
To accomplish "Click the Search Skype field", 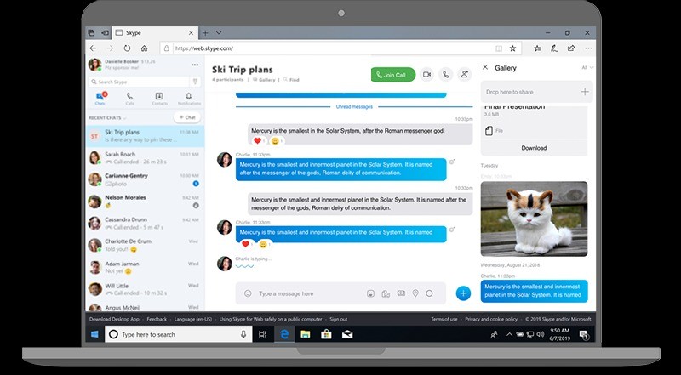I will pos(139,82).
